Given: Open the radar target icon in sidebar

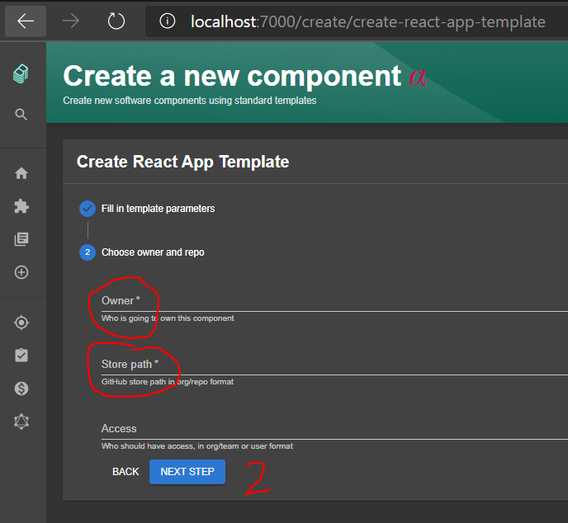Looking at the screenshot, I should tap(21, 323).
